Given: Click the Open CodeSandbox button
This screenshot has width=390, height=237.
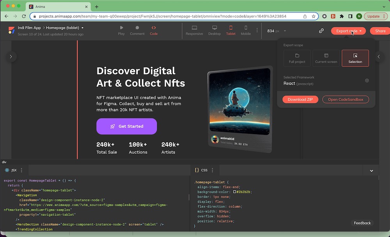Looking at the screenshot, I should point(346,99).
